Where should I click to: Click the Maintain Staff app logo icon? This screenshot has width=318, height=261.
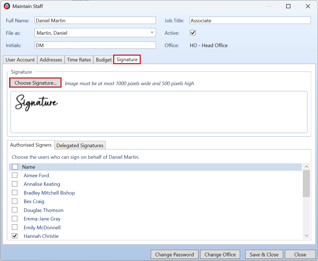pos(7,6)
